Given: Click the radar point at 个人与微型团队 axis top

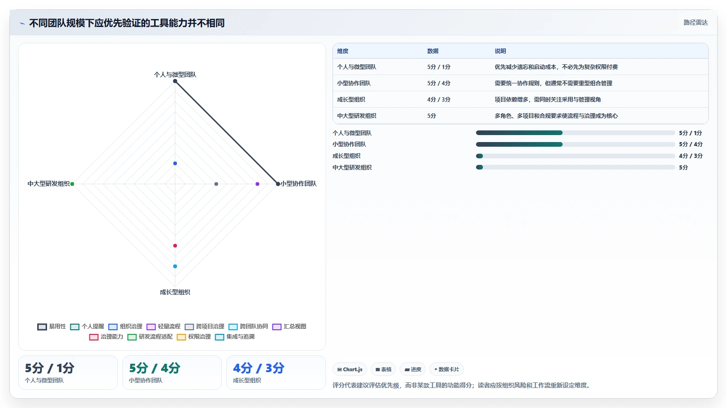Looking at the screenshot, I should pyautogui.click(x=175, y=81).
